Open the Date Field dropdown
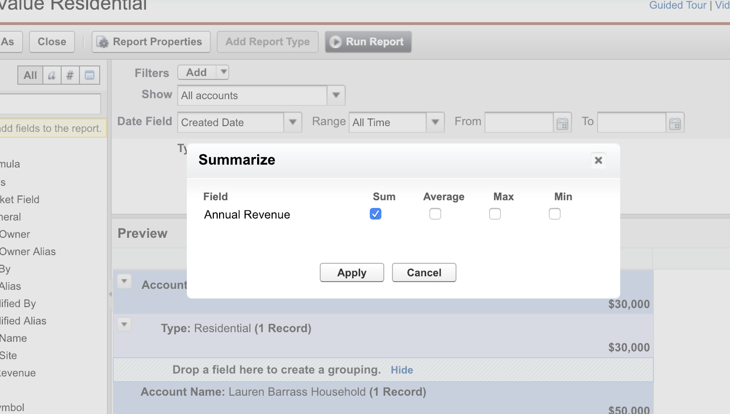Image resolution: width=730 pixels, height=414 pixels. 292,122
